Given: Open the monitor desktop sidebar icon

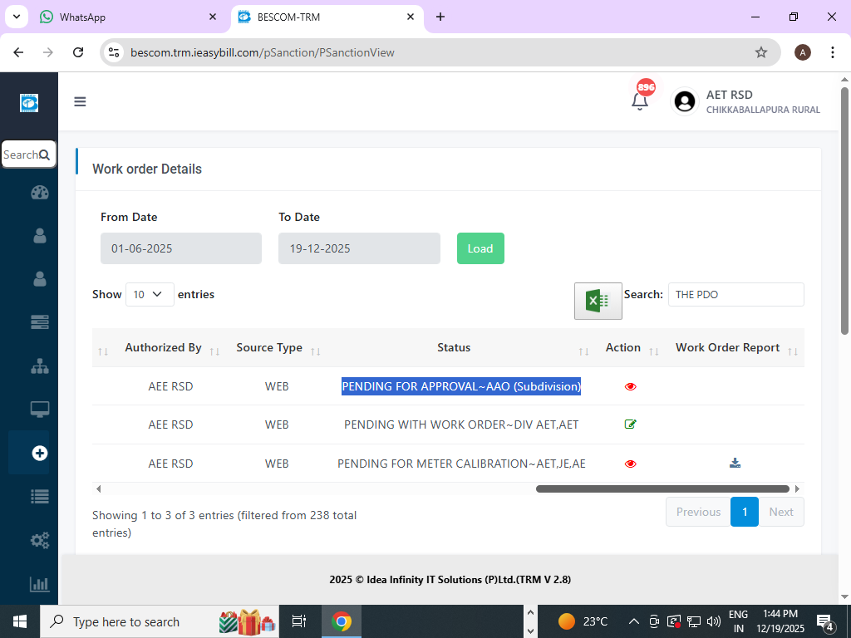Looking at the screenshot, I should (40, 409).
